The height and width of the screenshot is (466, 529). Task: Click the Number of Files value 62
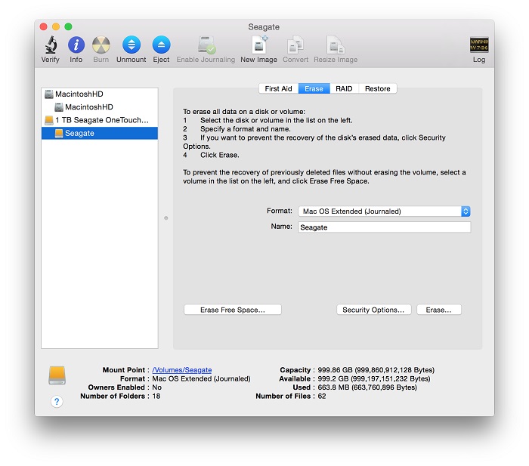322,397
